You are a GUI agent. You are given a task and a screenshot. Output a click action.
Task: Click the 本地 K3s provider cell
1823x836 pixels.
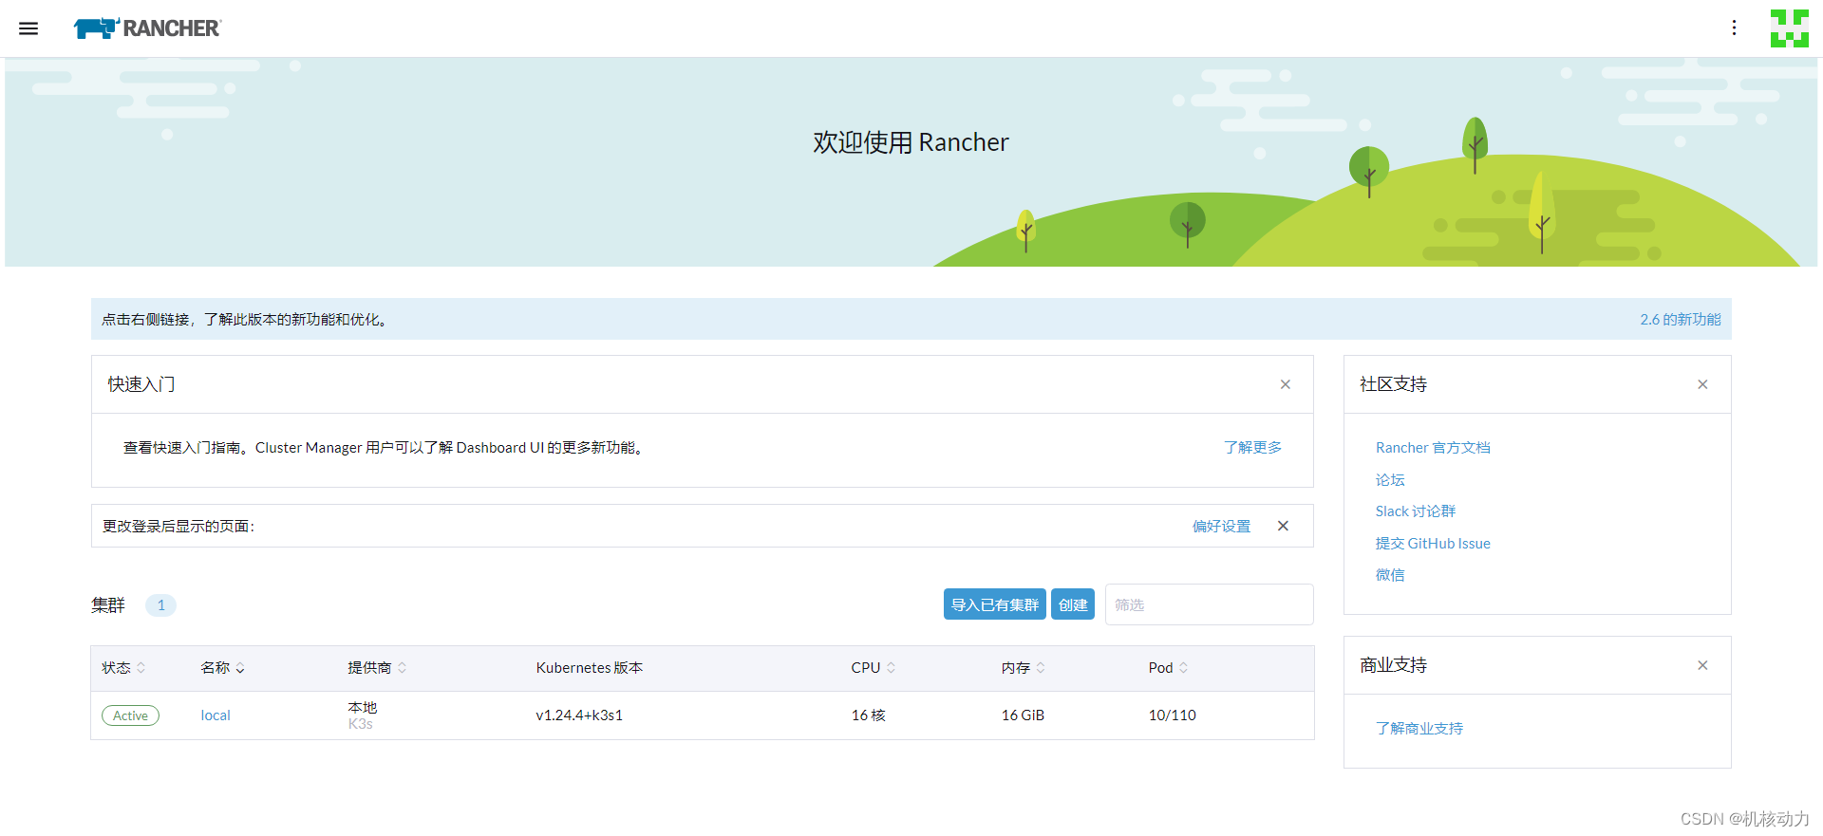363,715
